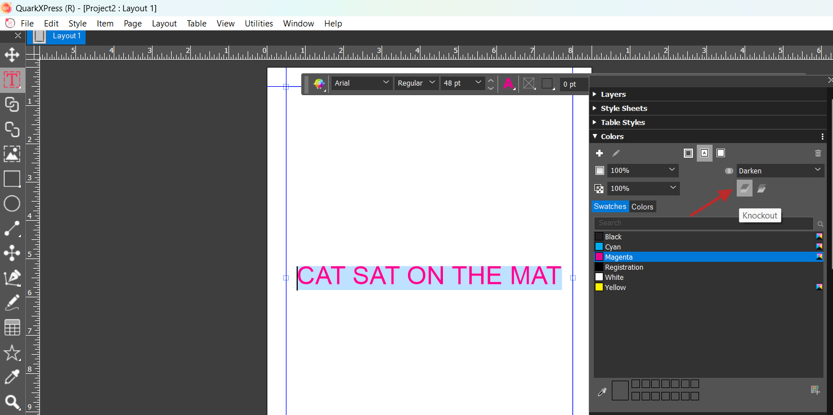Switch color application to frame mode

[688, 153]
